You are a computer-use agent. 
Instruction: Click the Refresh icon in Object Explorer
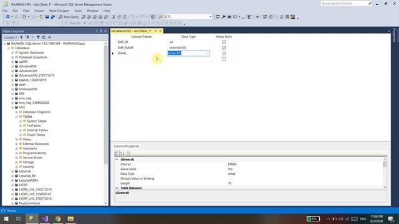[44, 37]
